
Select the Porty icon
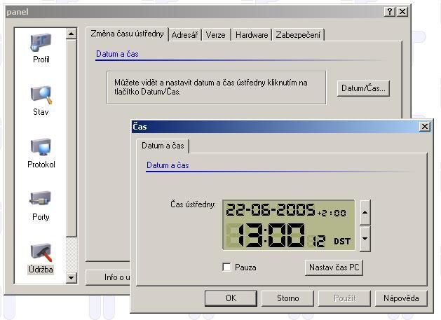41,200
